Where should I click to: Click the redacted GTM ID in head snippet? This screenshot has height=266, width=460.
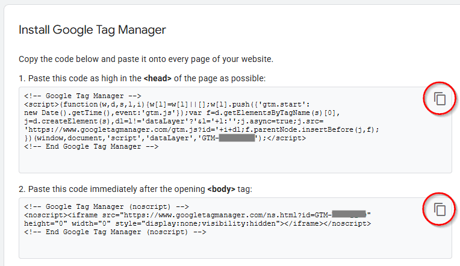coord(237,138)
